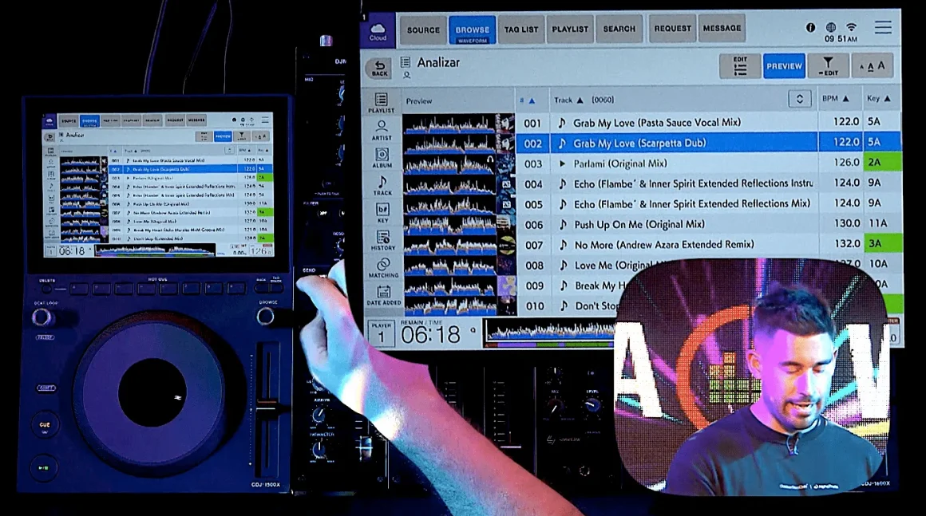Switch to the TAG LIST tab
926x516 pixels.
click(x=520, y=29)
